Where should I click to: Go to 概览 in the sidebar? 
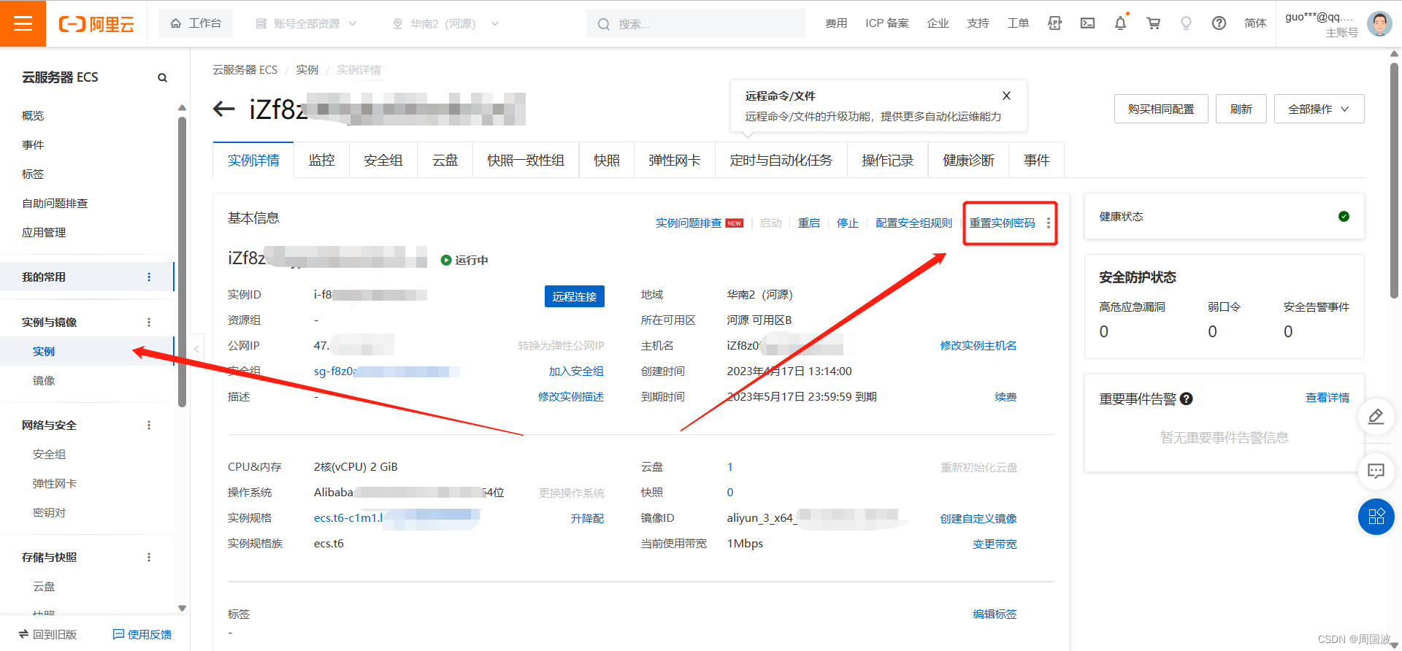(33, 115)
